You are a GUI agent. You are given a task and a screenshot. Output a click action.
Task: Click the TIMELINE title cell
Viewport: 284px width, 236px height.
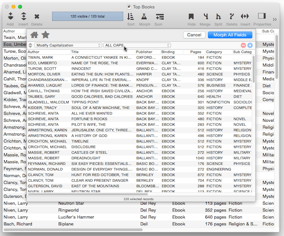(80, 141)
